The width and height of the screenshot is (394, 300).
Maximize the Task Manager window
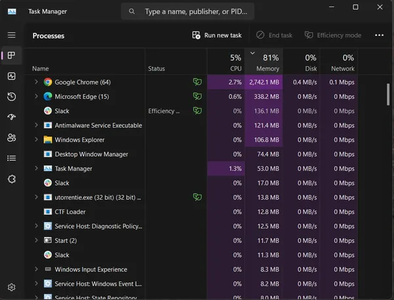(x=355, y=7)
